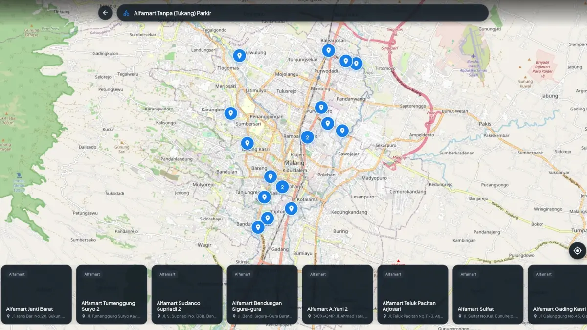
Task: Open the cluster of 2 near Sukoharjo
Action: coord(282,187)
